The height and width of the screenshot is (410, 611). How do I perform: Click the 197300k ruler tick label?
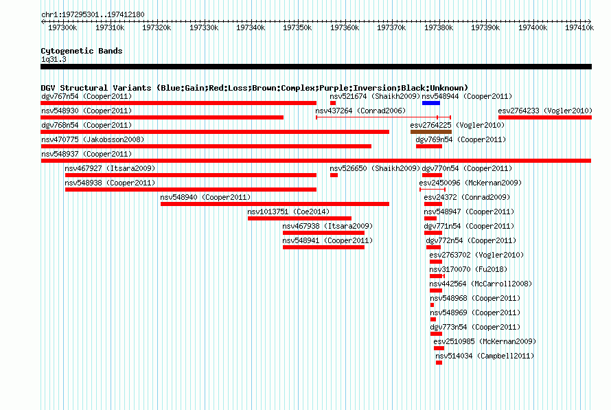pyautogui.click(x=62, y=27)
